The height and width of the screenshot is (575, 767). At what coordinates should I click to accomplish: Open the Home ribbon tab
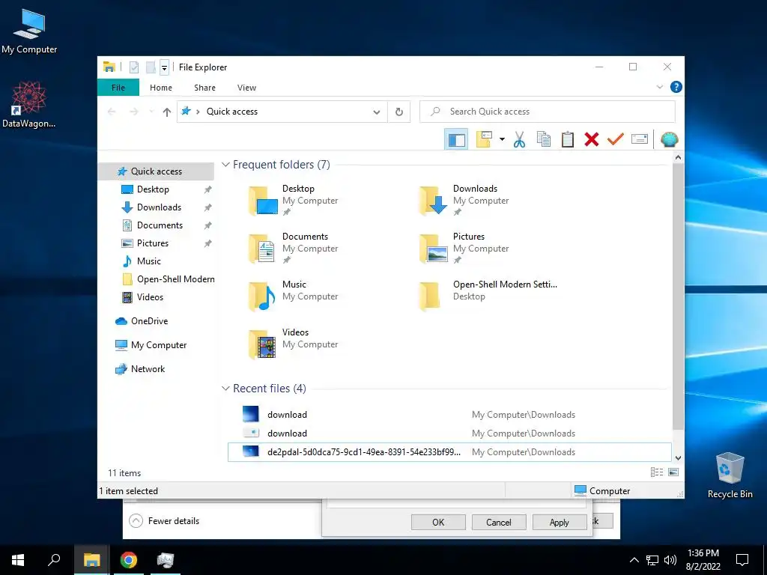click(x=161, y=88)
